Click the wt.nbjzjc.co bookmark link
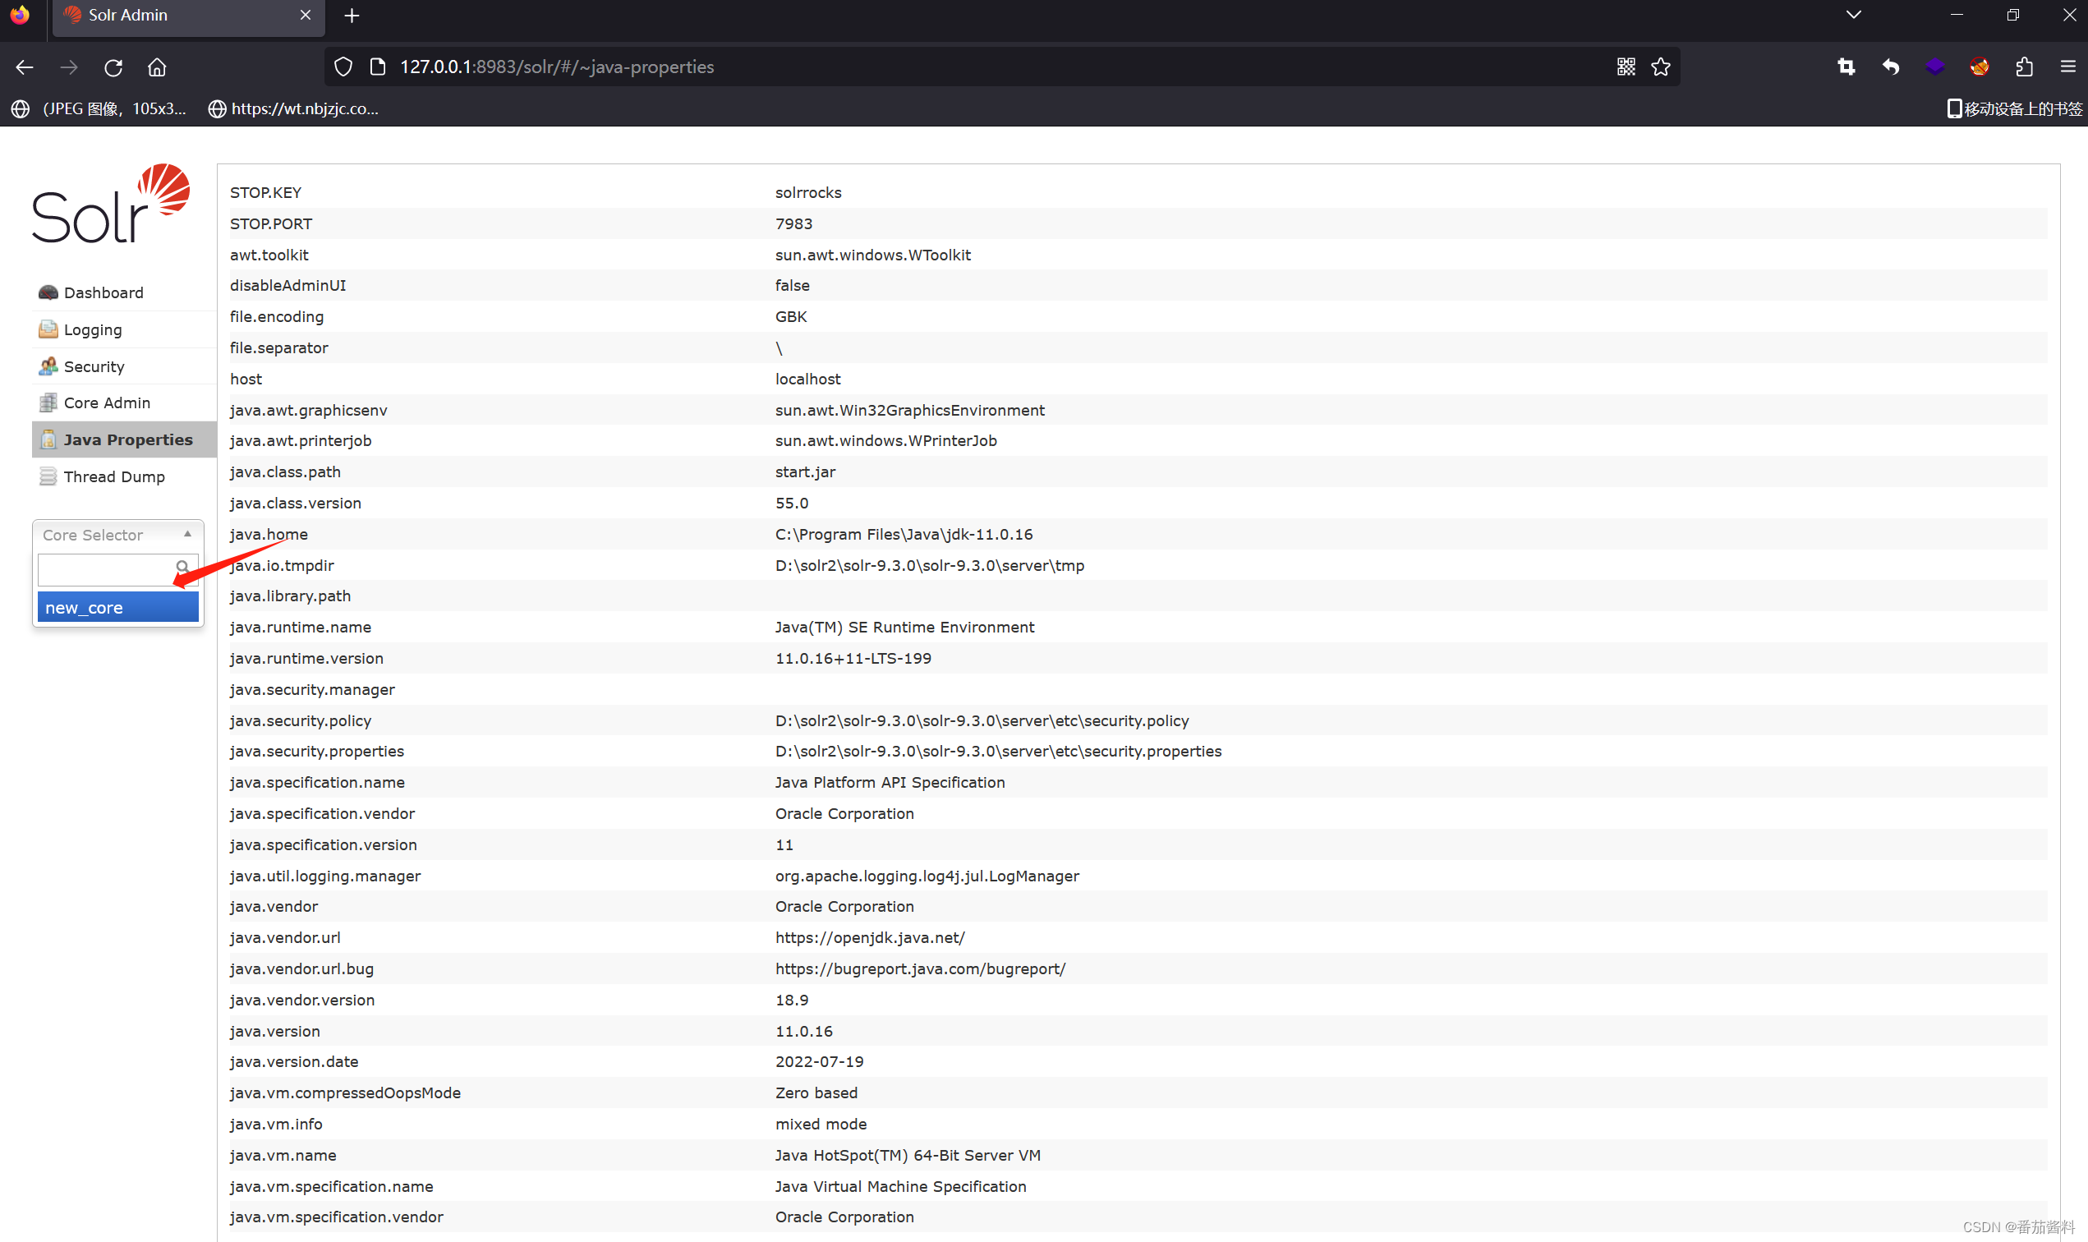Image resolution: width=2088 pixels, height=1242 pixels. (303, 108)
